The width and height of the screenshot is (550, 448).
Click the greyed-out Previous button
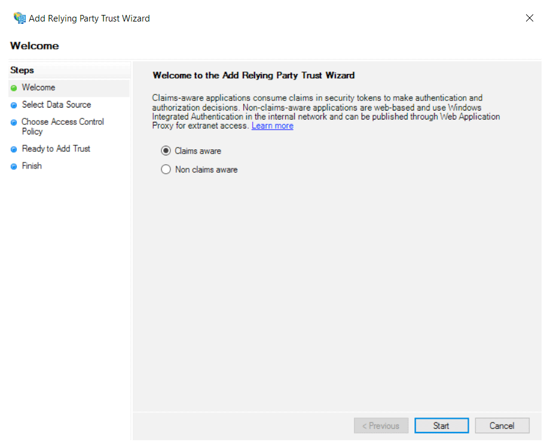[381, 426]
